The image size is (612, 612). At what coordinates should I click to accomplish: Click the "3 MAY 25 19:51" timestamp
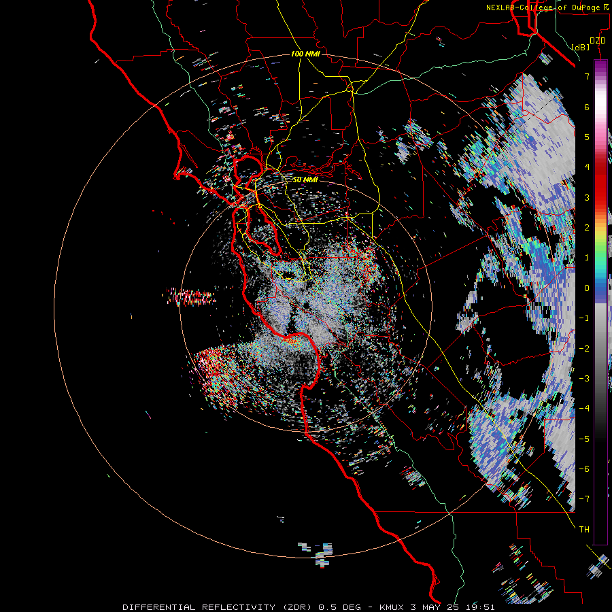pyautogui.click(x=453, y=607)
